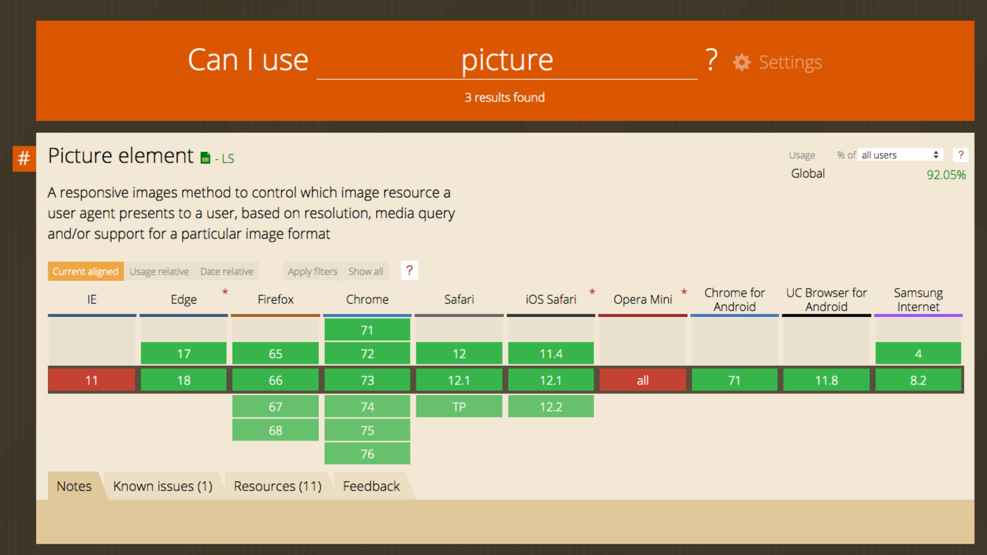987x555 pixels.
Task: Switch to Date relative view mode
Action: [226, 271]
